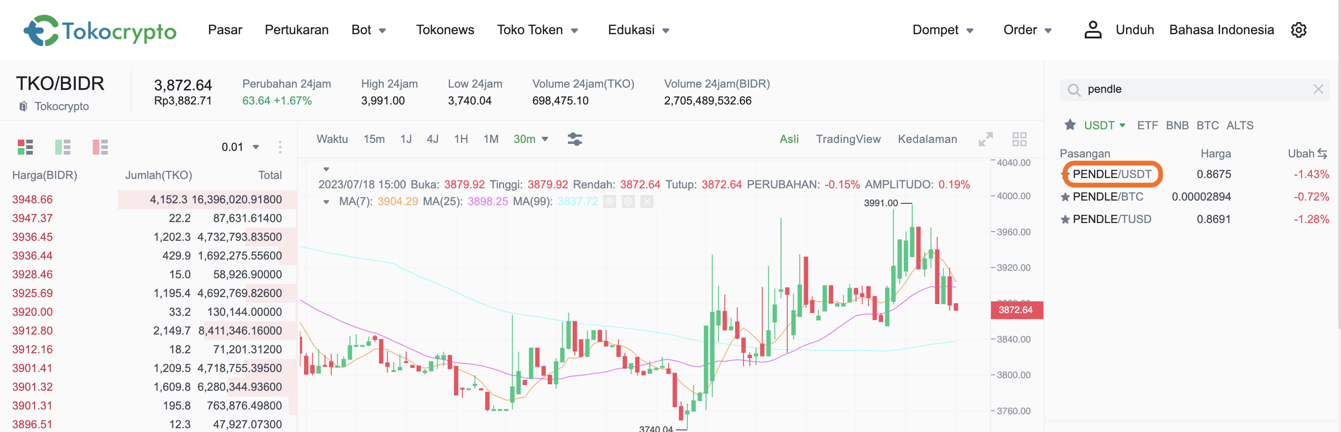Open the Edukasi dropdown menu
This screenshot has width=1341, height=432.
638,30
